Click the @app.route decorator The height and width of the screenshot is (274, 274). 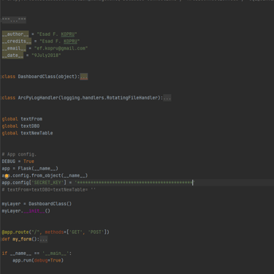pyautogui.click(x=56, y=232)
